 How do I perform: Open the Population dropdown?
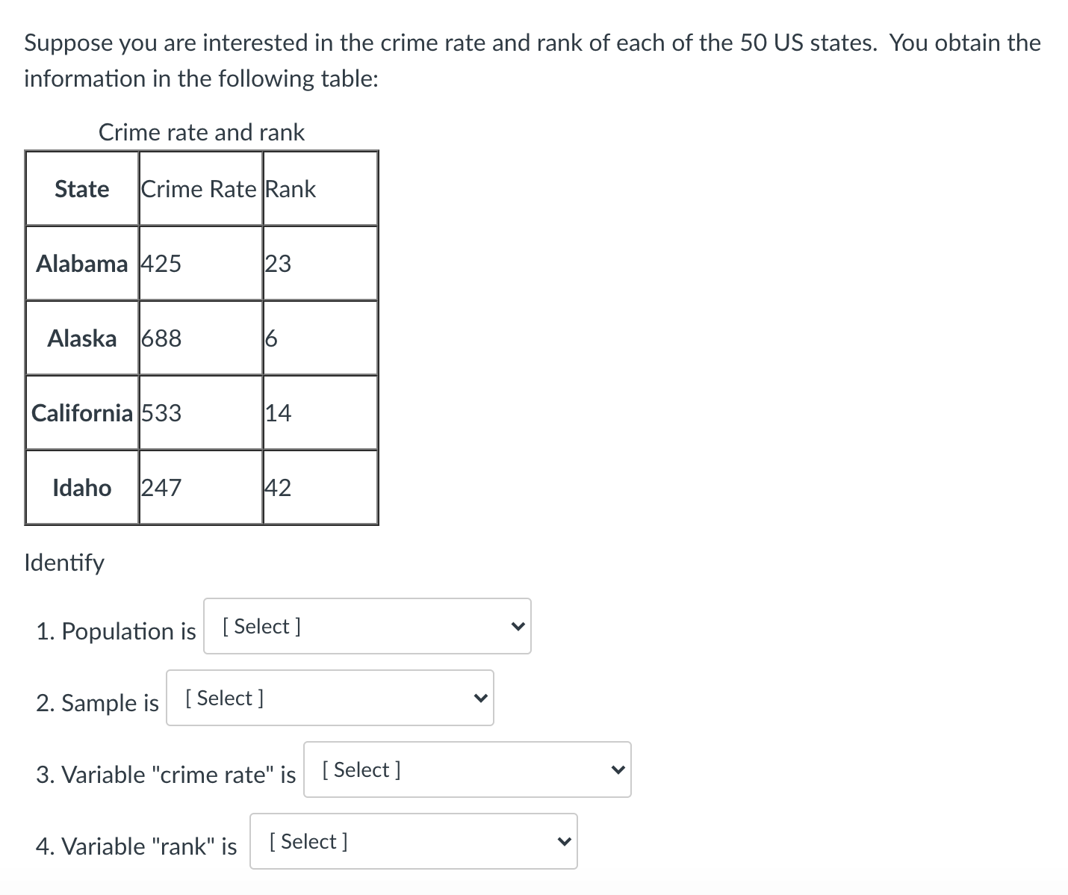click(x=367, y=626)
